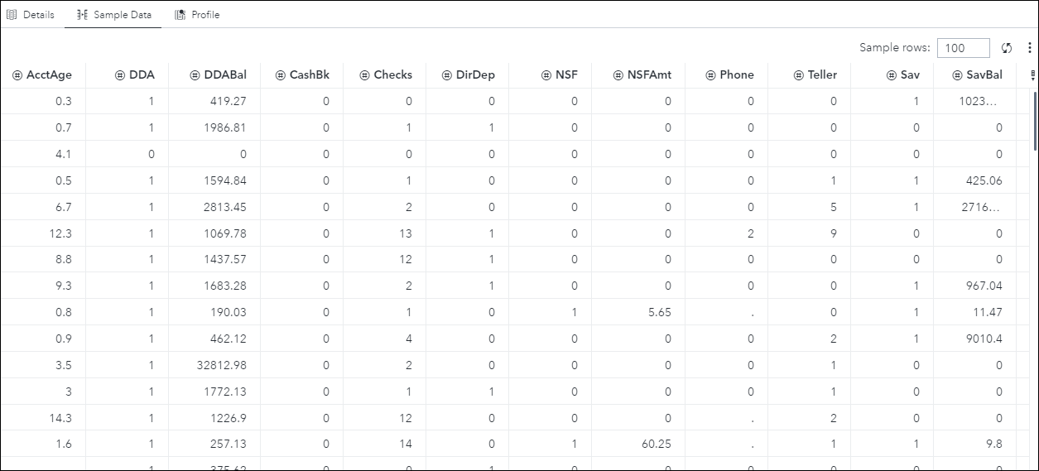This screenshot has height=471, width=1039.
Task: Click the numeric type icon beside Checks
Action: 364,74
